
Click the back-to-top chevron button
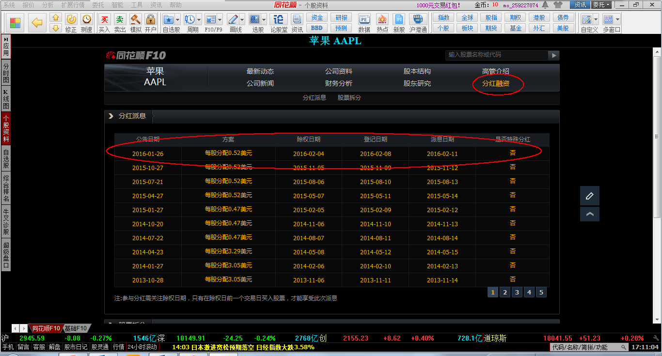tap(590, 214)
